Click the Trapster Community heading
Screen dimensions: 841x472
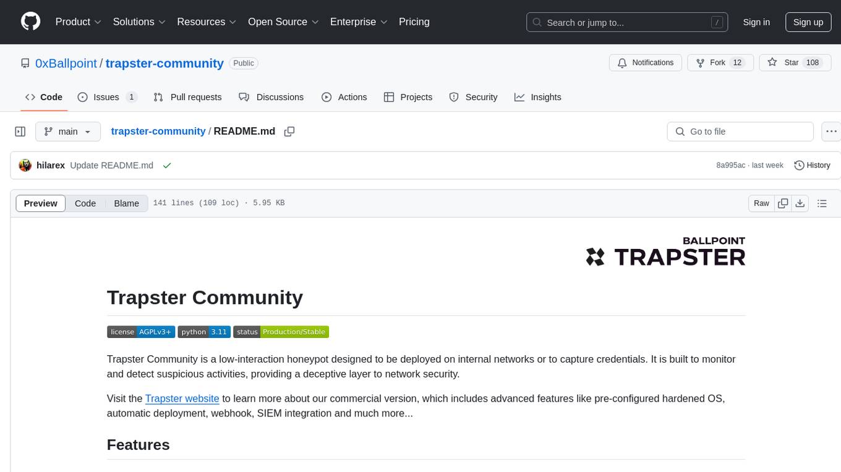205,297
